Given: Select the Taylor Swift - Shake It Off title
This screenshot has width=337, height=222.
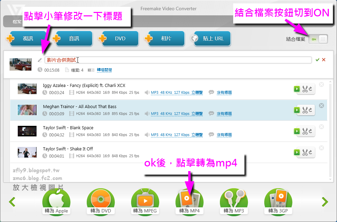Looking at the screenshot, I should tap(68, 149).
